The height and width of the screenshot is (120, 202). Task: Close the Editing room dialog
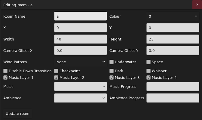tap(197, 5)
